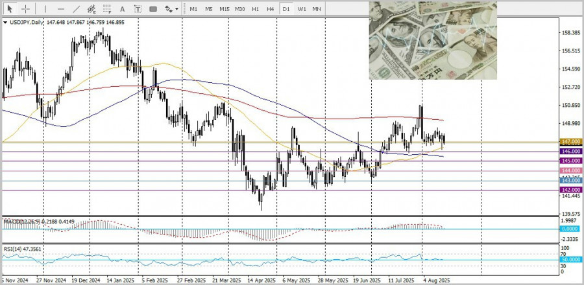Viewport: 584px width, 285px height.
Task: Select the equidistant channel tool
Action: (91, 8)
